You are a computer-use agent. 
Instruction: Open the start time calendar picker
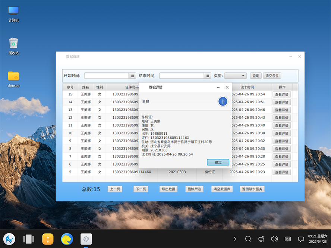(133, 75)
